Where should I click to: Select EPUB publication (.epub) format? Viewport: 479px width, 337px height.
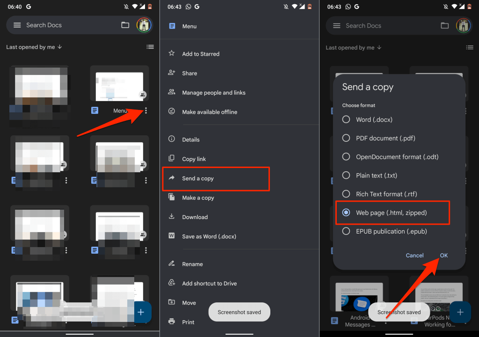coord(346,231)
